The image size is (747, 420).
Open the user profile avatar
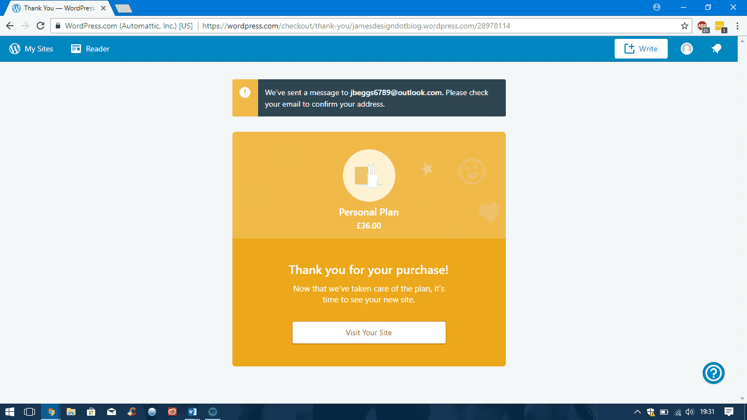(687, 49)
